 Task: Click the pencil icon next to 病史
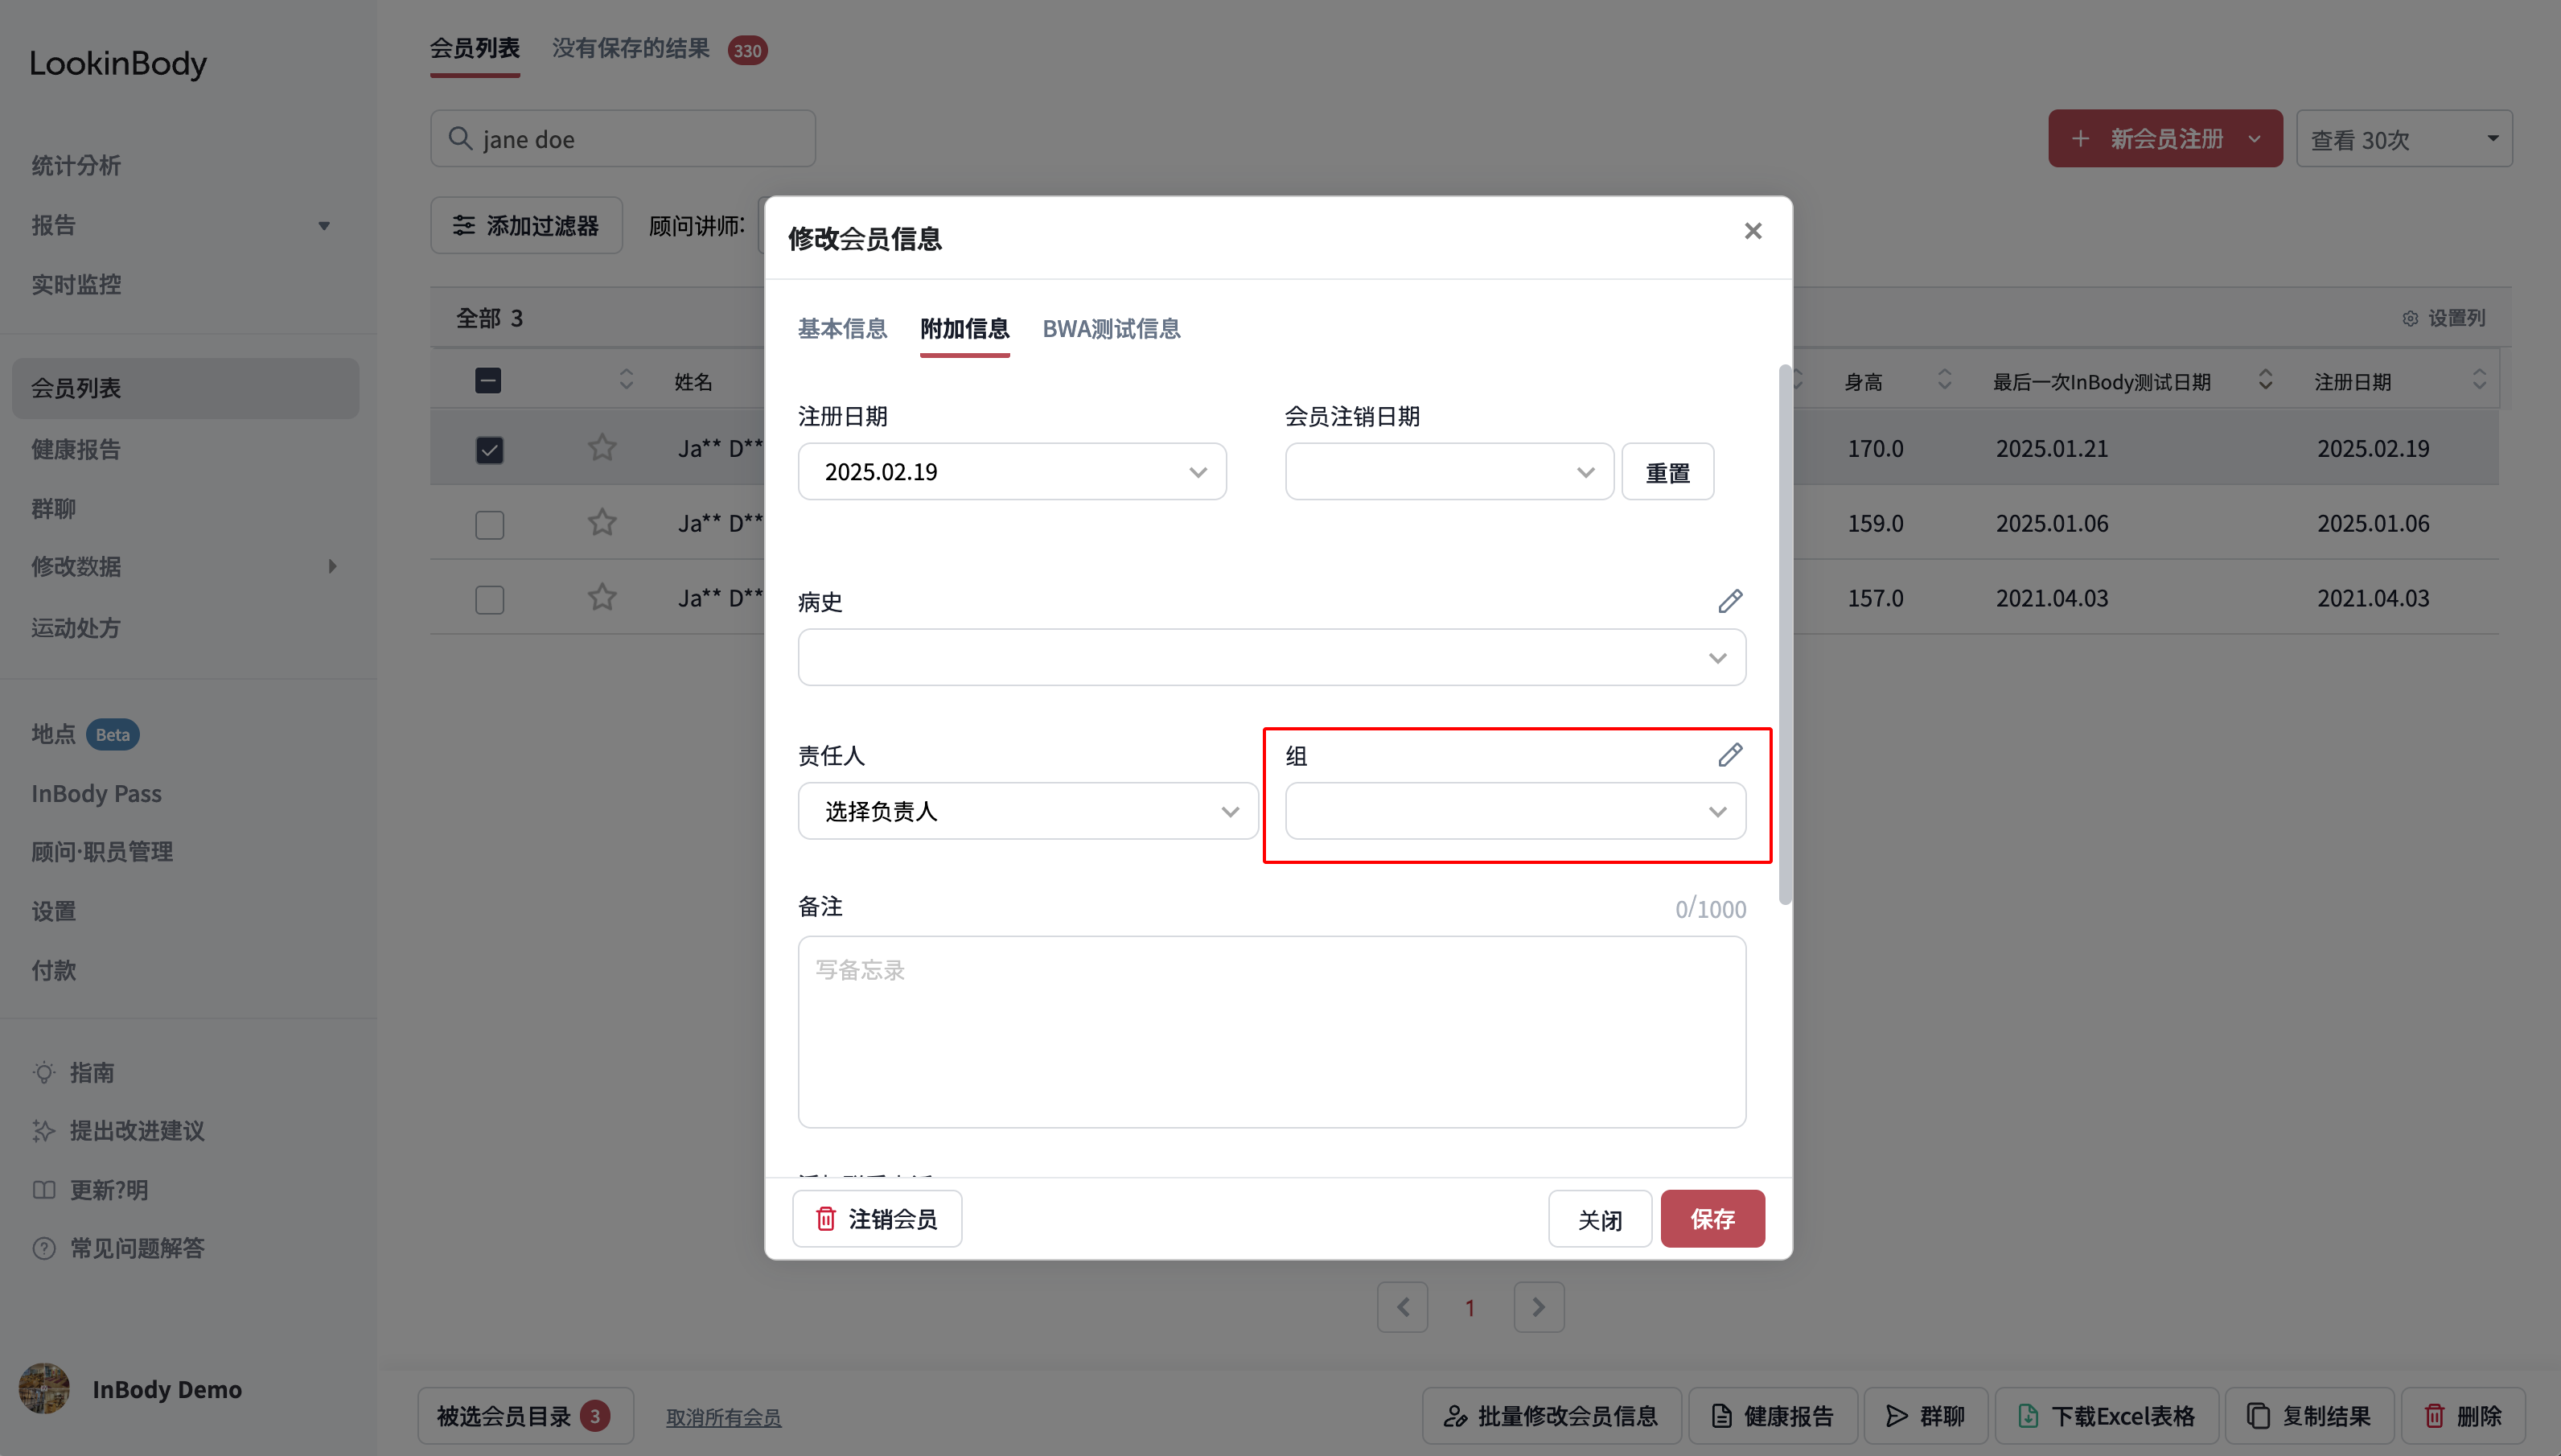tap(1730, 601)
